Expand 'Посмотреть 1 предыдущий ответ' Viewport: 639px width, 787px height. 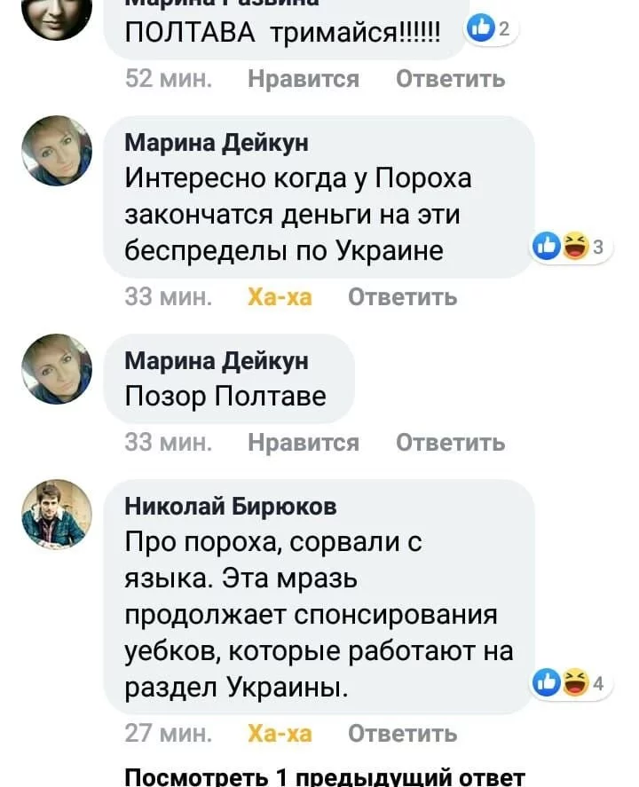pyautogui.click(x=327, y=775)
